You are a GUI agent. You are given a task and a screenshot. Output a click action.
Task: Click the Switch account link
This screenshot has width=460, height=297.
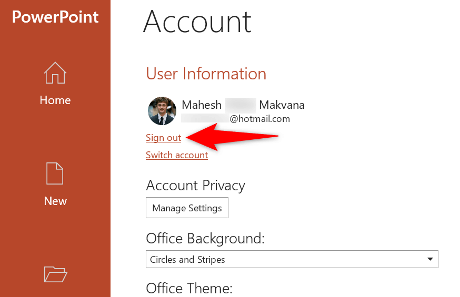point(177,155)
